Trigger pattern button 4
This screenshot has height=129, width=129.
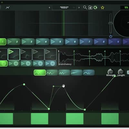point(42,42)
